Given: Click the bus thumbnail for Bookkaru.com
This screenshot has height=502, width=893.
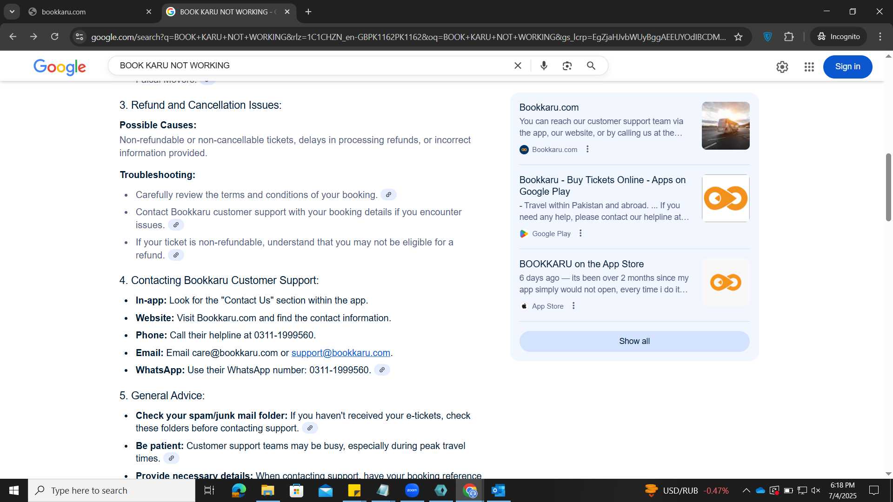Looking at the screenshot, I should point(726,125).
